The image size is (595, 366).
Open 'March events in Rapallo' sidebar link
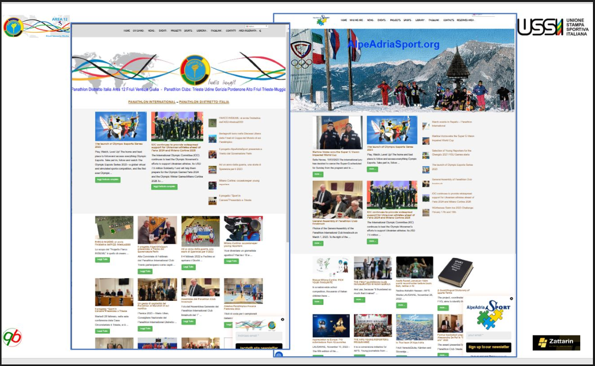[x=451, y=123]
